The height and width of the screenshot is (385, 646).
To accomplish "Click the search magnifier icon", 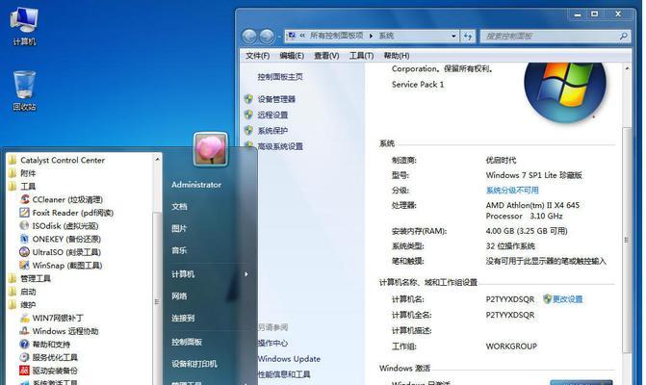I will point(624,37).
